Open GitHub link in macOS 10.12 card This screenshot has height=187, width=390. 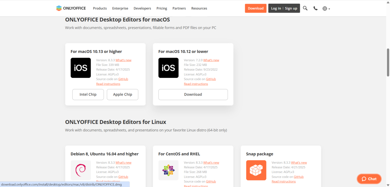point(211,79)
